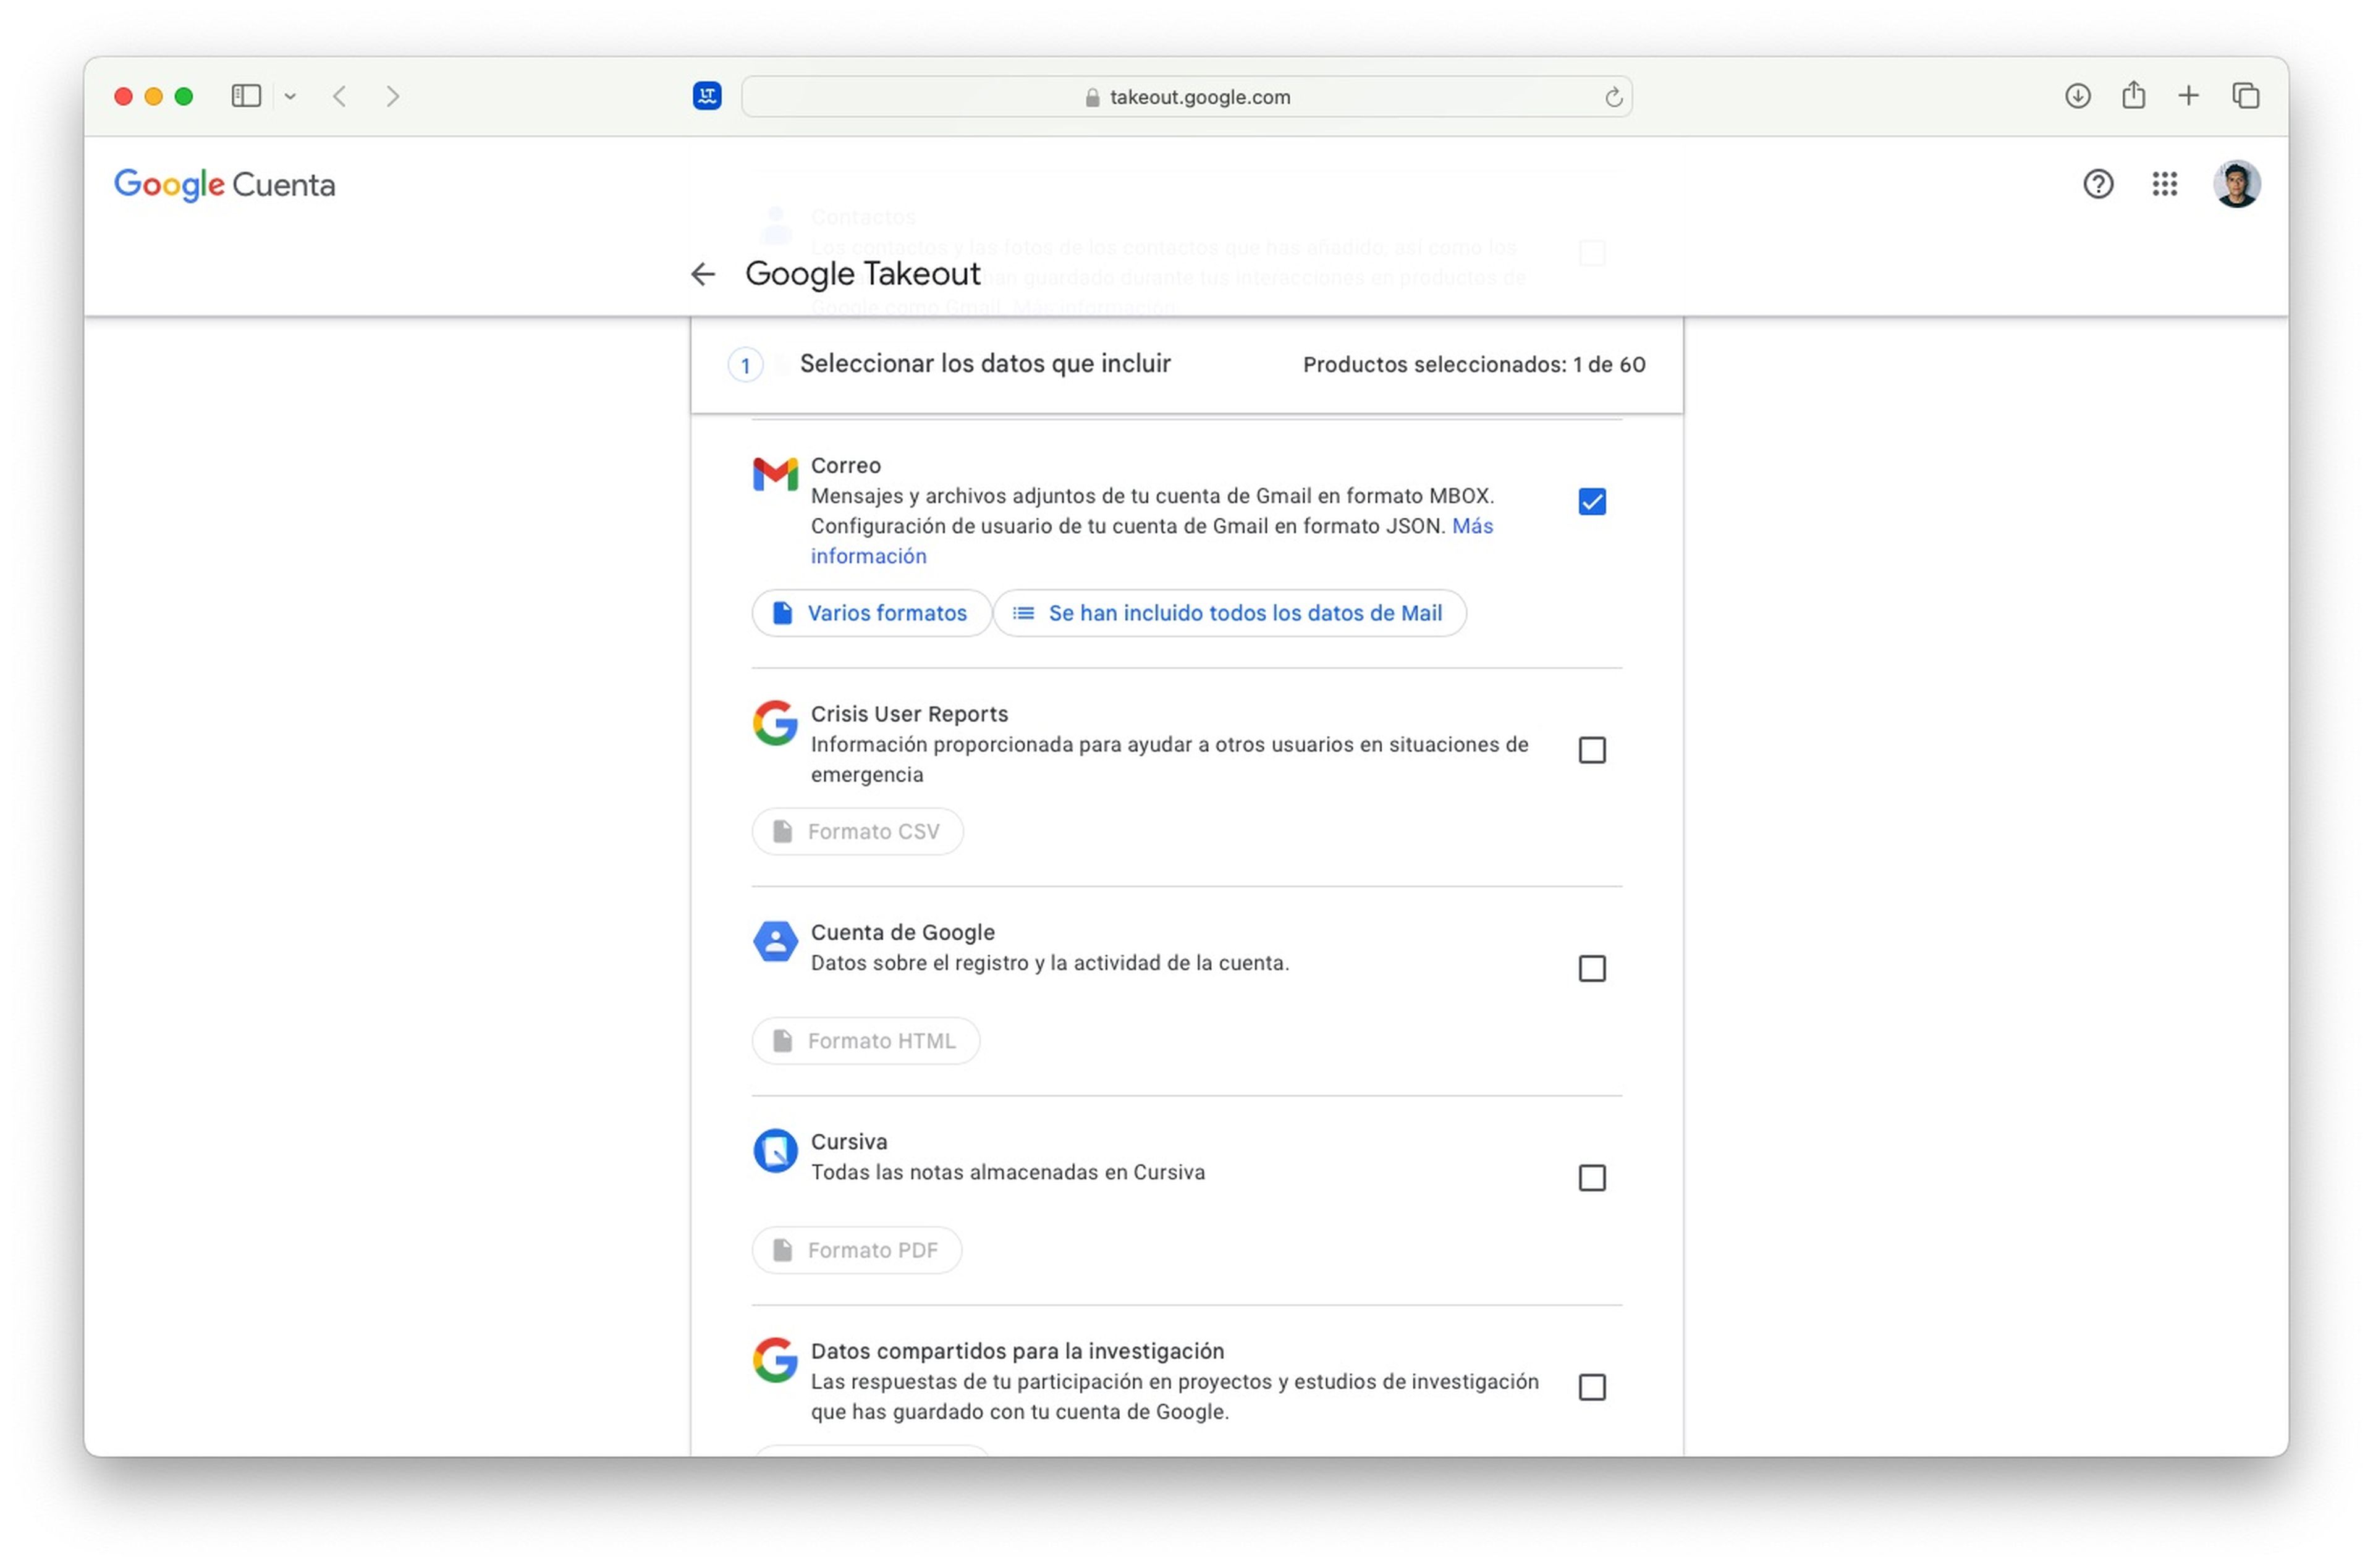The image size is (2373, 1568).
Task: Click the Formato CSV button
Action: (857, 832)
